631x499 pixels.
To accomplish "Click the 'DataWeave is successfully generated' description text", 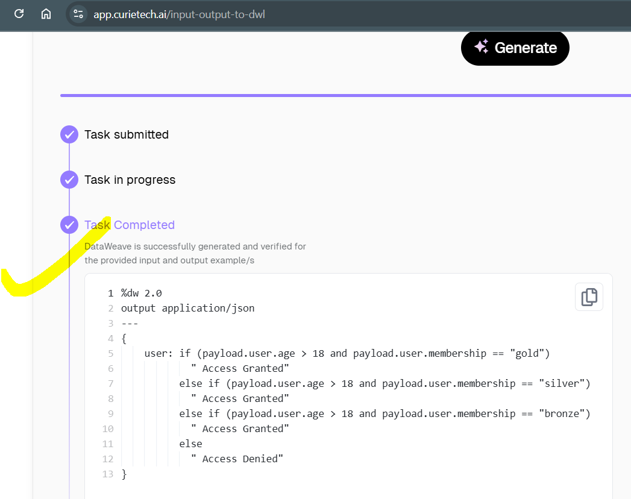I will (x=195, y=253).
